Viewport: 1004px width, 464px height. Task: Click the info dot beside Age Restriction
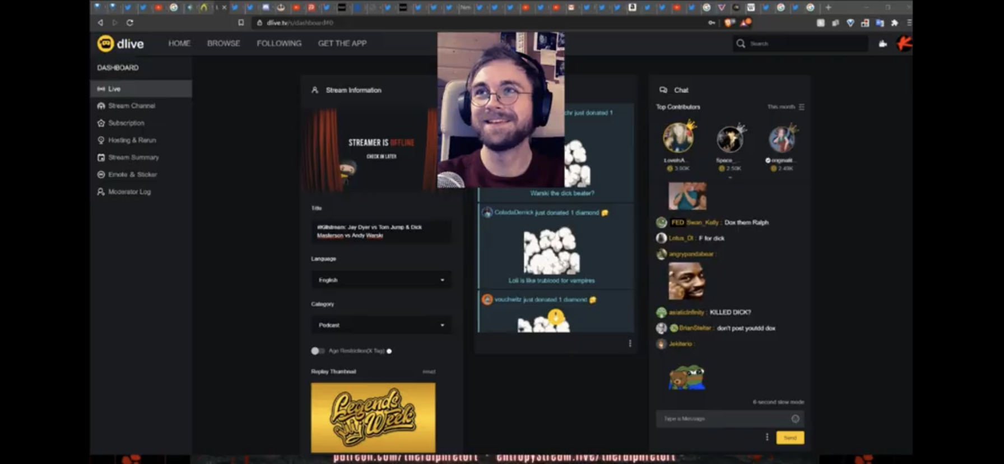coord(389,351)
